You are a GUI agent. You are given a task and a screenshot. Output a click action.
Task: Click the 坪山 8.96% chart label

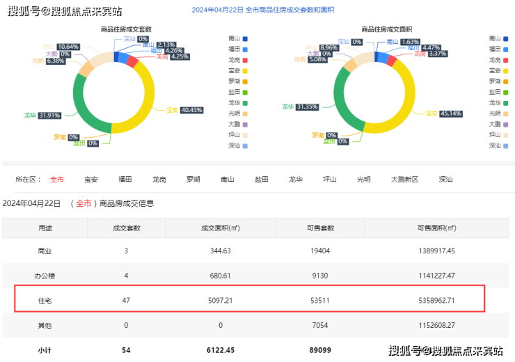[x=322, y=47]
